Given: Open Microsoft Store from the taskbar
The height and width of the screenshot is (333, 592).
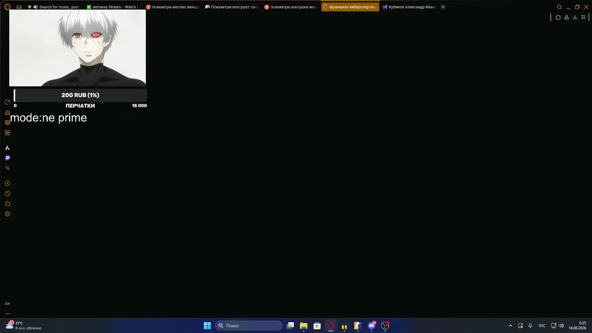Looking at the screenshot, I should tap(317, 326).
